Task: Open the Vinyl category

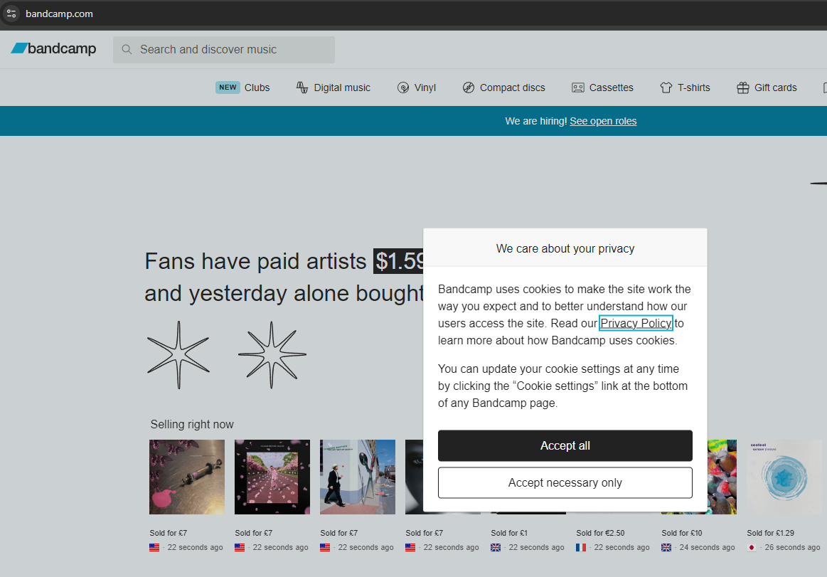Action: point(425,88)
